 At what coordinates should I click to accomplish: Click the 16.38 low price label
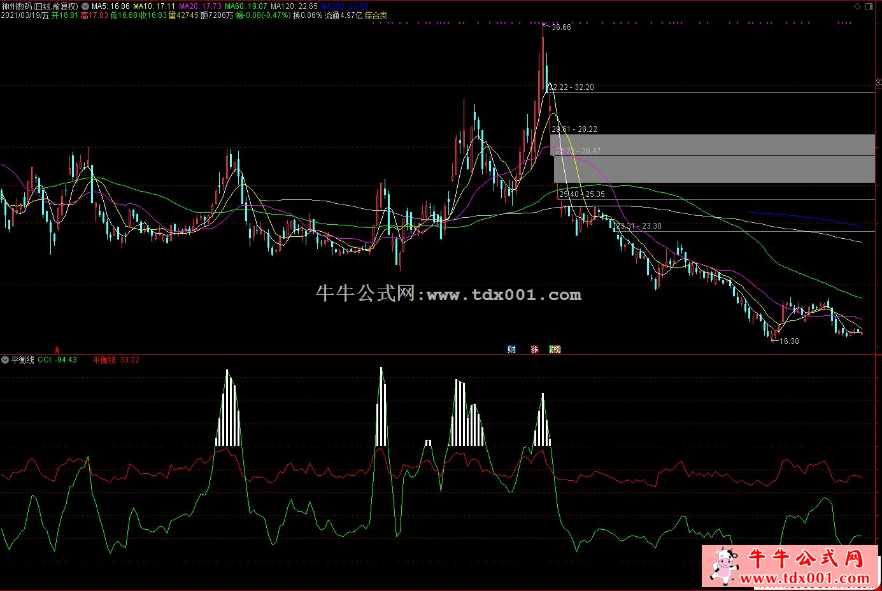click(x=789, y=341)
